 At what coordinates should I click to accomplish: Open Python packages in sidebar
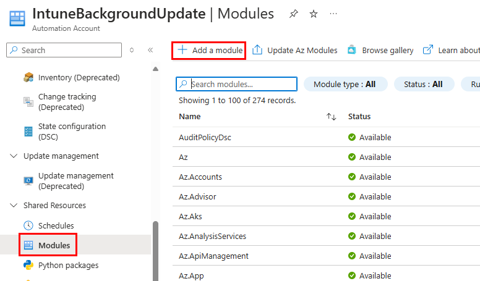coord(68,265)
